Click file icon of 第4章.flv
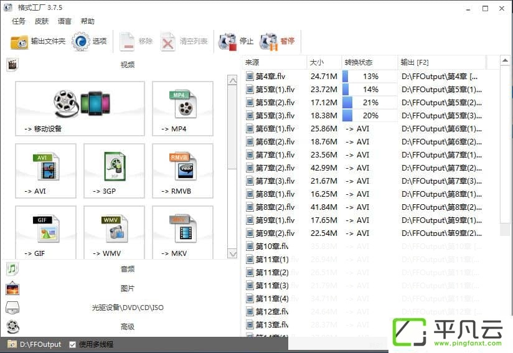The width and height of the screenshot is (513, 353). coord(250,76)
